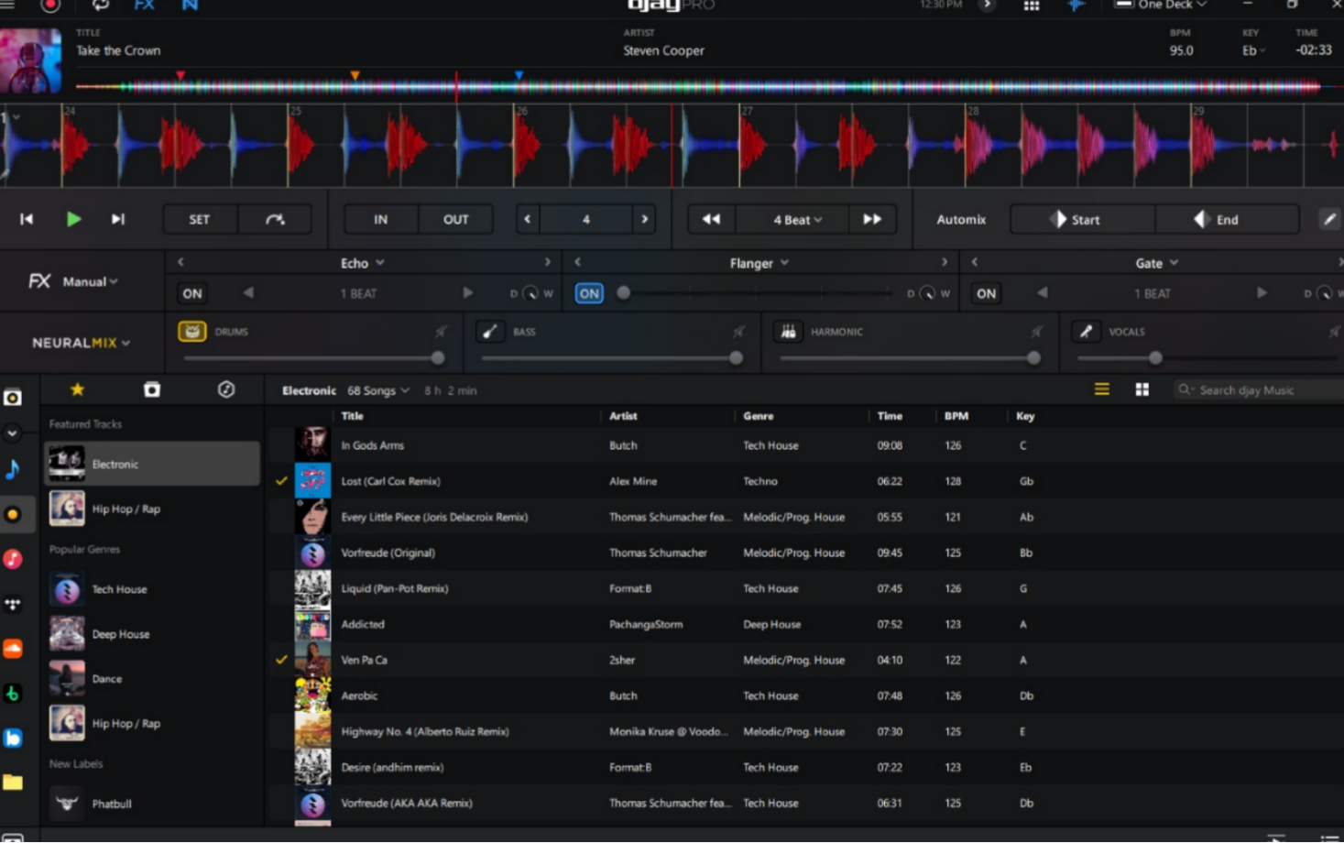Click the Drums volume slider handle

click(438, 358)
